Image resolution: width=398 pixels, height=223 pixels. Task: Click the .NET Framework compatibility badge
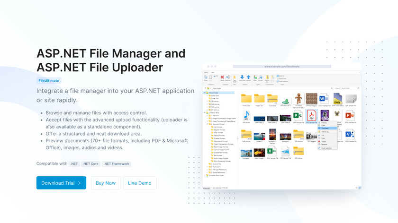coord(117,164)
